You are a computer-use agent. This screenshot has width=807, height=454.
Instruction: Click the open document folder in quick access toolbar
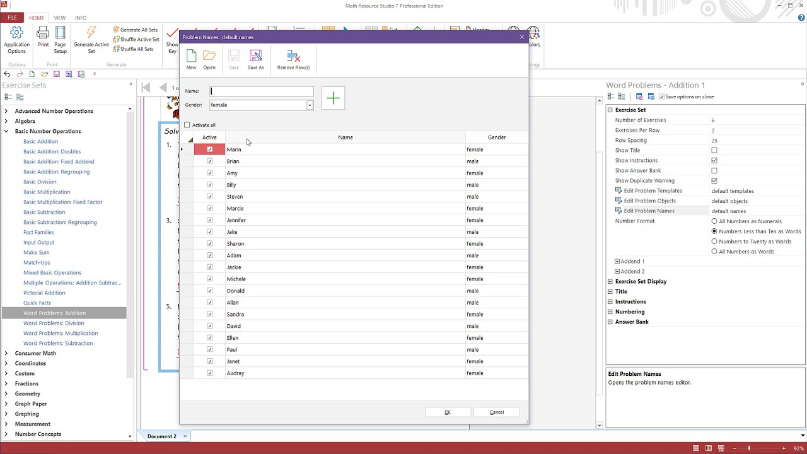(44, 74)
